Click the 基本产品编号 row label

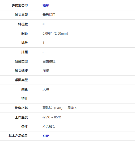tap(18, 136)
